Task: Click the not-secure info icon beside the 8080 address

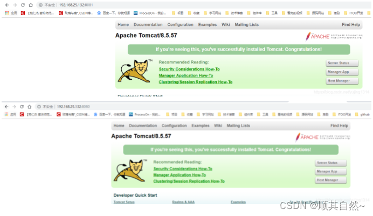Action: tap(39, 107)
